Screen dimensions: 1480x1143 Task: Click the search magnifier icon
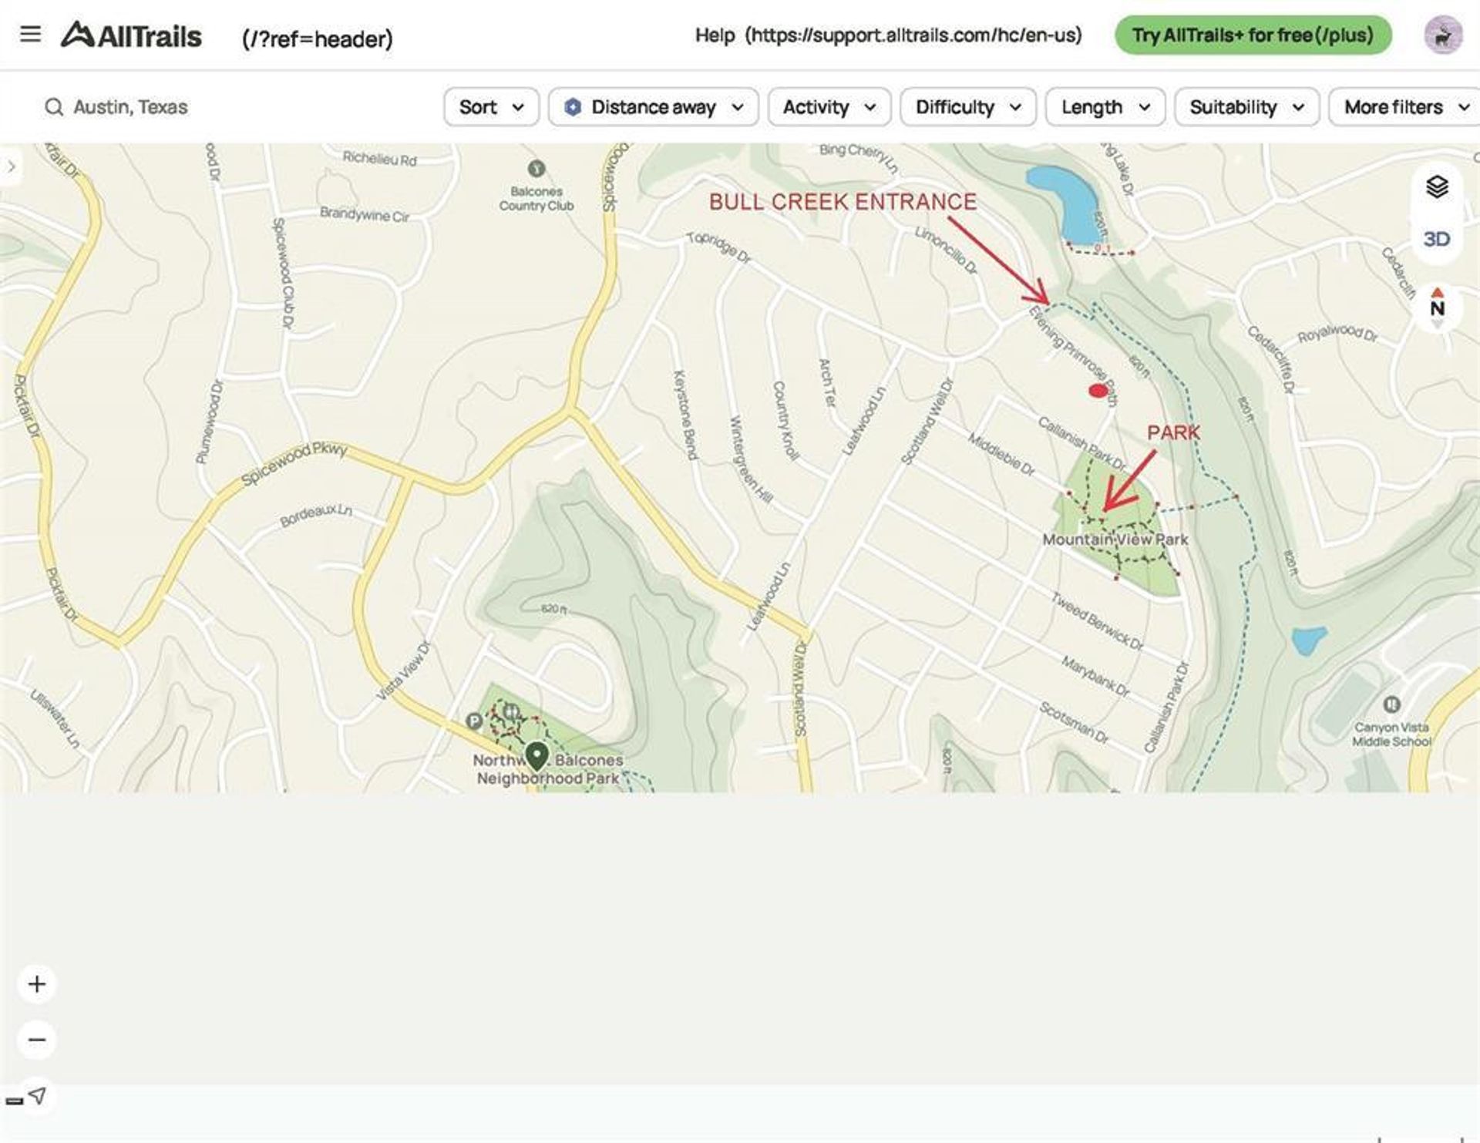[53, 107]
